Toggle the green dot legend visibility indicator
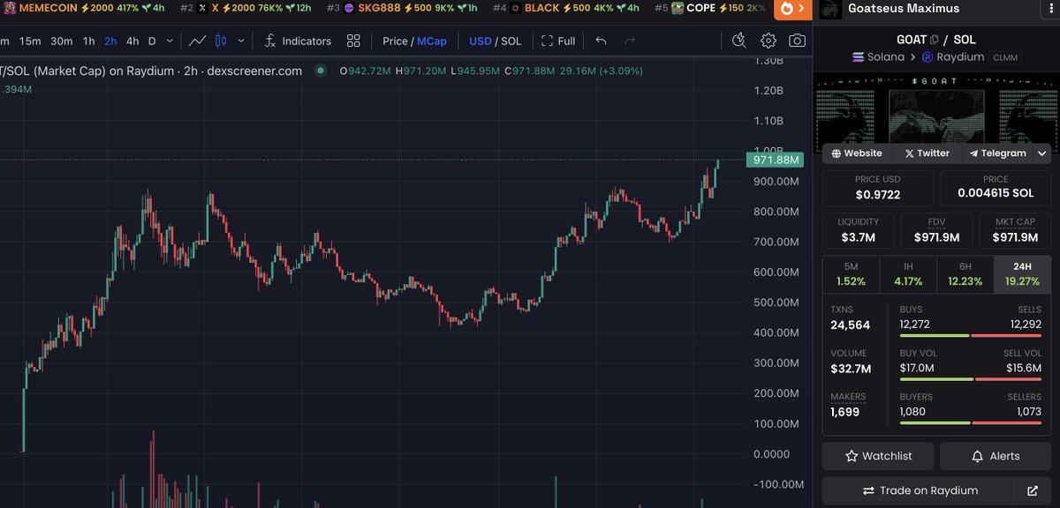 320,71
